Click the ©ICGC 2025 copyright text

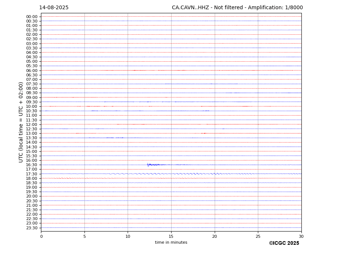[284, 243]
